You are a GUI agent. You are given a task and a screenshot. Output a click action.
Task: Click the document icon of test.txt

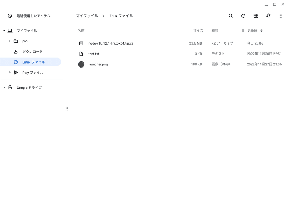81,54
